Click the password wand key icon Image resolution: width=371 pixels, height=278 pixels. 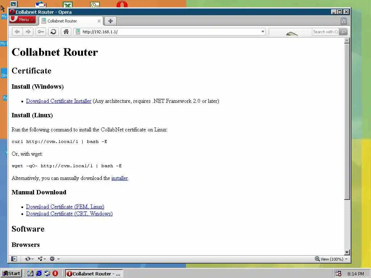click(41, 32)
